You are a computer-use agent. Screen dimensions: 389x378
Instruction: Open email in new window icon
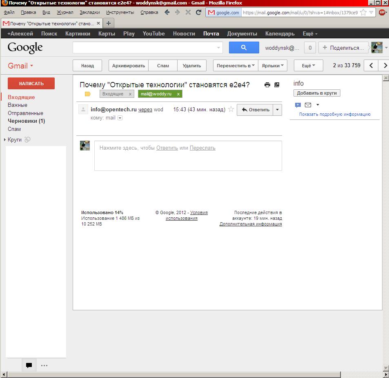pos(277,85)
